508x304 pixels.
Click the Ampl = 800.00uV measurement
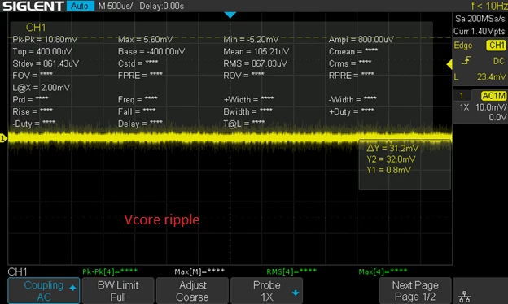point(361,40)
